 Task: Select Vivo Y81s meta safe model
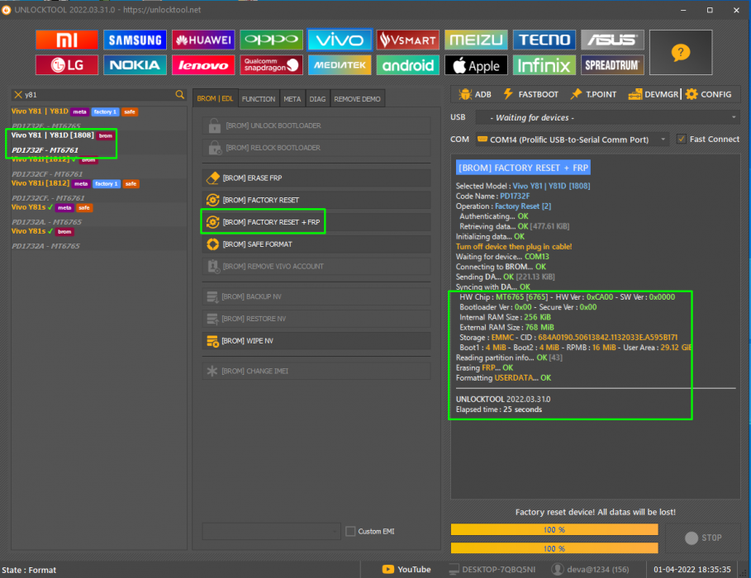[98, 214]
